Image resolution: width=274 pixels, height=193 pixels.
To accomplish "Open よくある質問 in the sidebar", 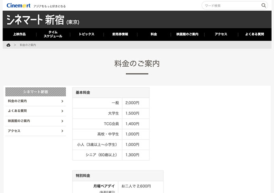I will pyautogui.click(x=17, y=111).
